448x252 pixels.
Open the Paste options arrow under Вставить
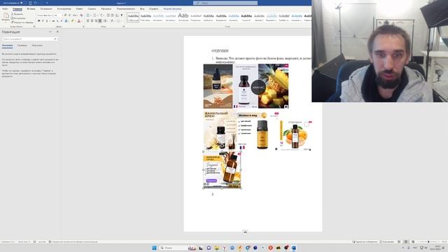(6, 22)
